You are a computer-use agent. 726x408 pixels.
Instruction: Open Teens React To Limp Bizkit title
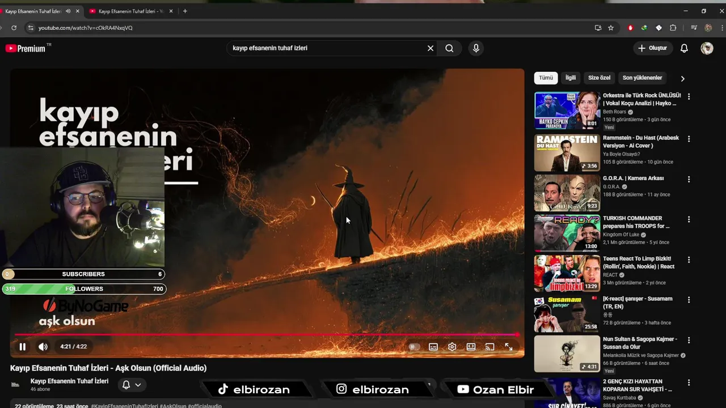(639, 262)
